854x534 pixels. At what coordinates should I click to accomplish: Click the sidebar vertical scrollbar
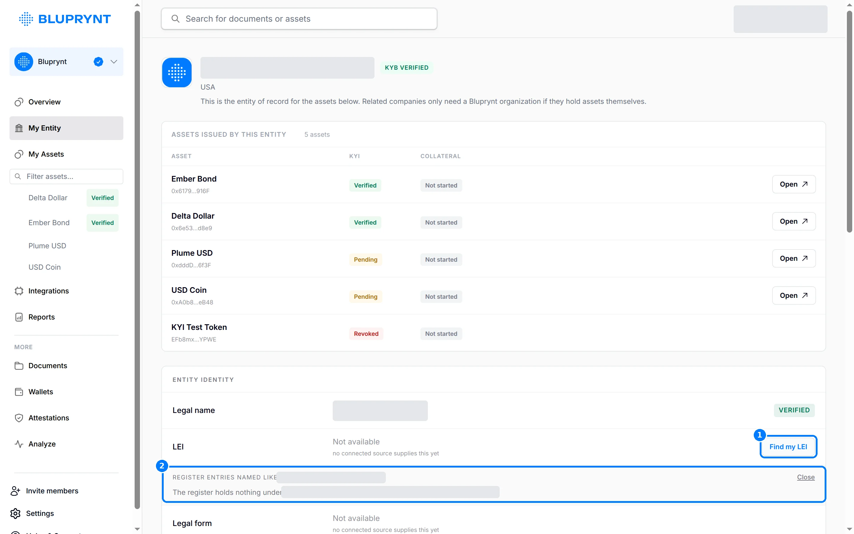coord(137,260)
